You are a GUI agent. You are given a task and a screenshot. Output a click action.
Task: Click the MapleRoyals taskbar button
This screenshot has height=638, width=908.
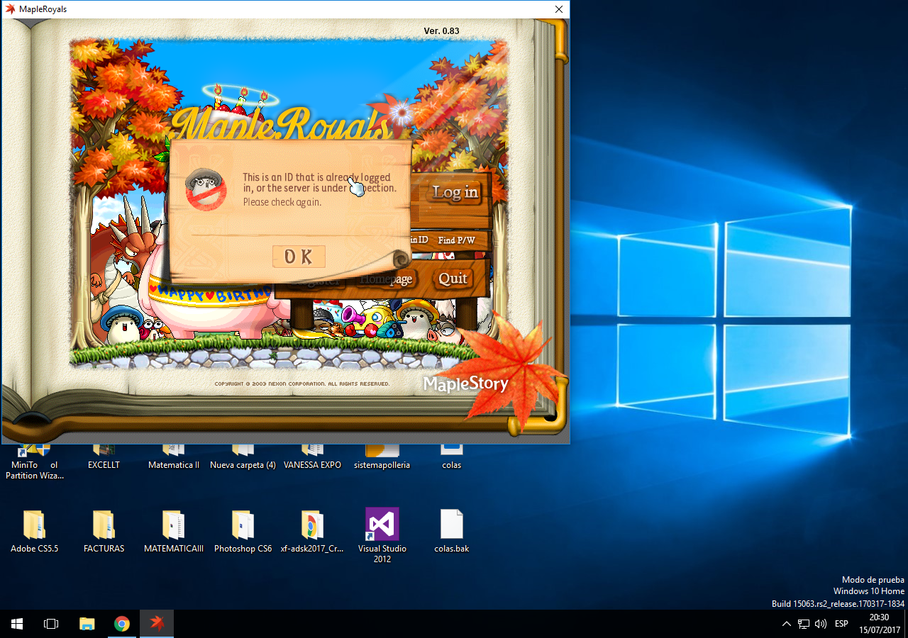point(157,624)
